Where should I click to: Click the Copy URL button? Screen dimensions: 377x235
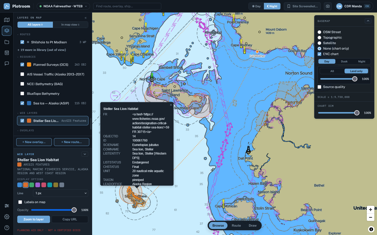(70, 219)
